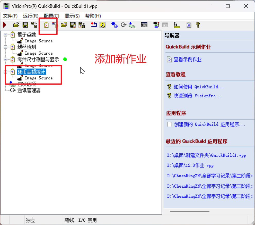Image resolution: width=255 pixels, height=225 pixels.
Task: Click the cursor ruler toolbar icon
Action: coord(177,25)
